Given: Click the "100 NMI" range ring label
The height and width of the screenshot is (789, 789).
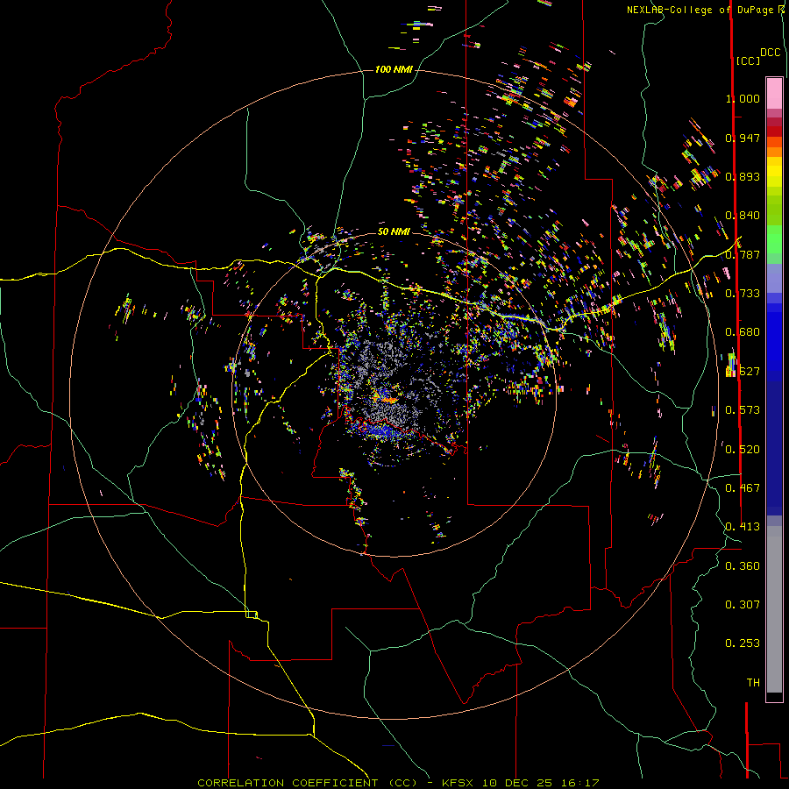Looking at the screenshot, I should (x=394, y=69).
